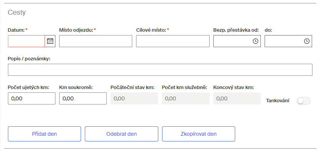Screen dimensions: 320x152
Task: Click into the 'do' time input box
Action: (284, 41)
